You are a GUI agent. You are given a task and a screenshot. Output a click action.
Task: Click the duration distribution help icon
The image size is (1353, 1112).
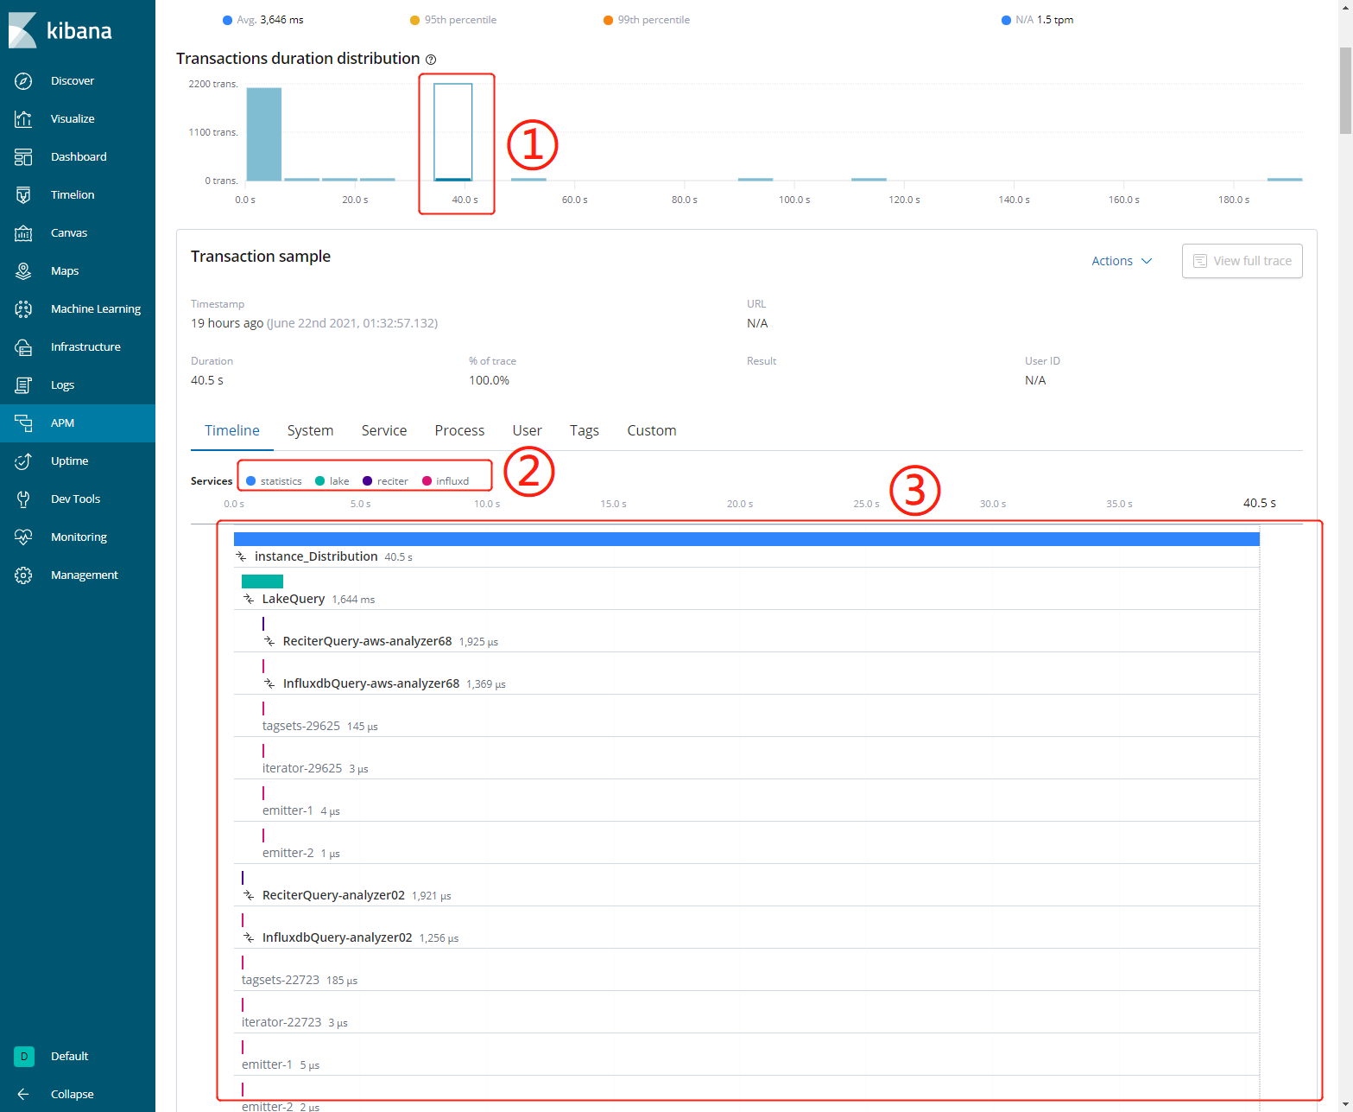[x=431, y=60]
